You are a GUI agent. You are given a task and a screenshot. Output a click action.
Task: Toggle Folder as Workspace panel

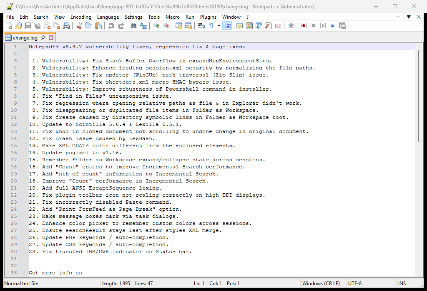[x=278, y=26]
